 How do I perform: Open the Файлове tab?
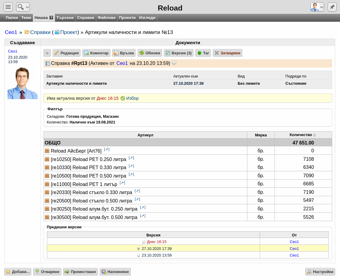106,17
